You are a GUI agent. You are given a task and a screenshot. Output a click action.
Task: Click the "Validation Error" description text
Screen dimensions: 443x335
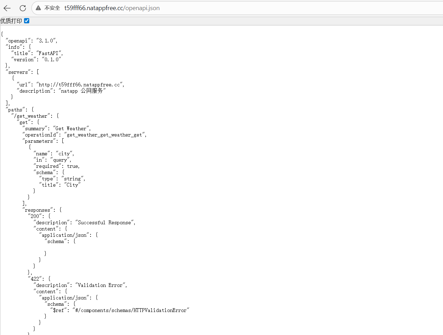tap(100, 285)
